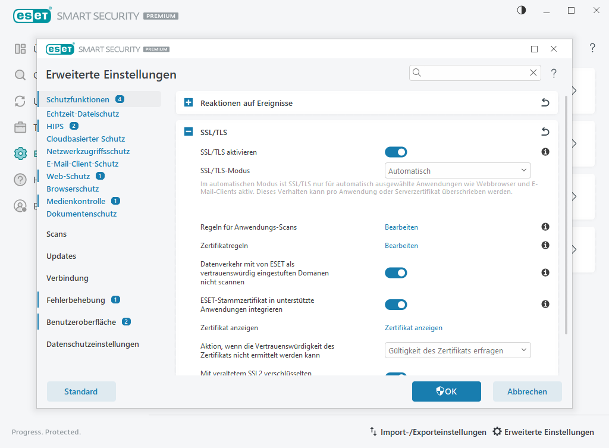
Task: Click the revert arrow in the SSL/TLS section
Action: 545,132
